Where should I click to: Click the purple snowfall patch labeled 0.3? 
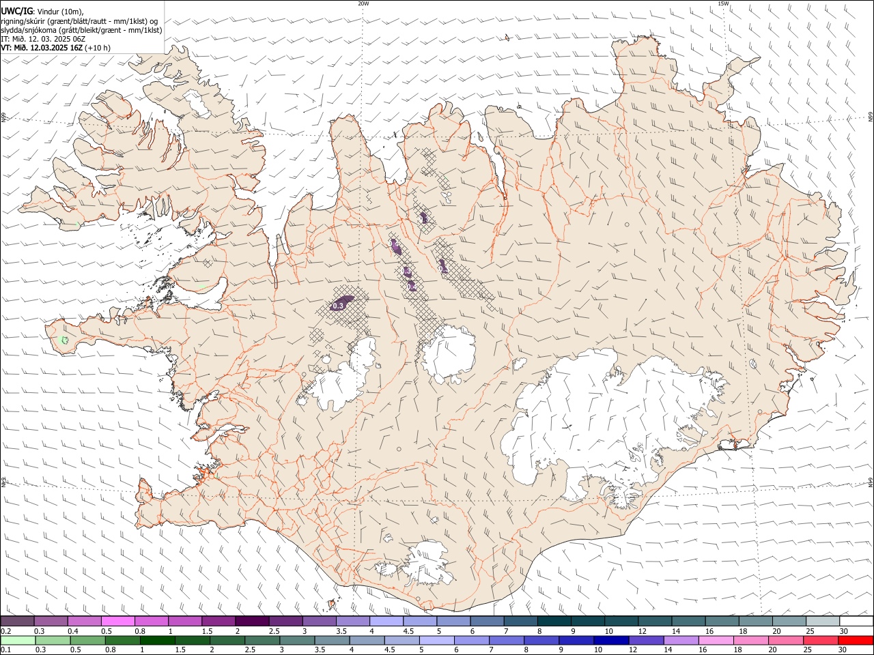pos(341,302)
